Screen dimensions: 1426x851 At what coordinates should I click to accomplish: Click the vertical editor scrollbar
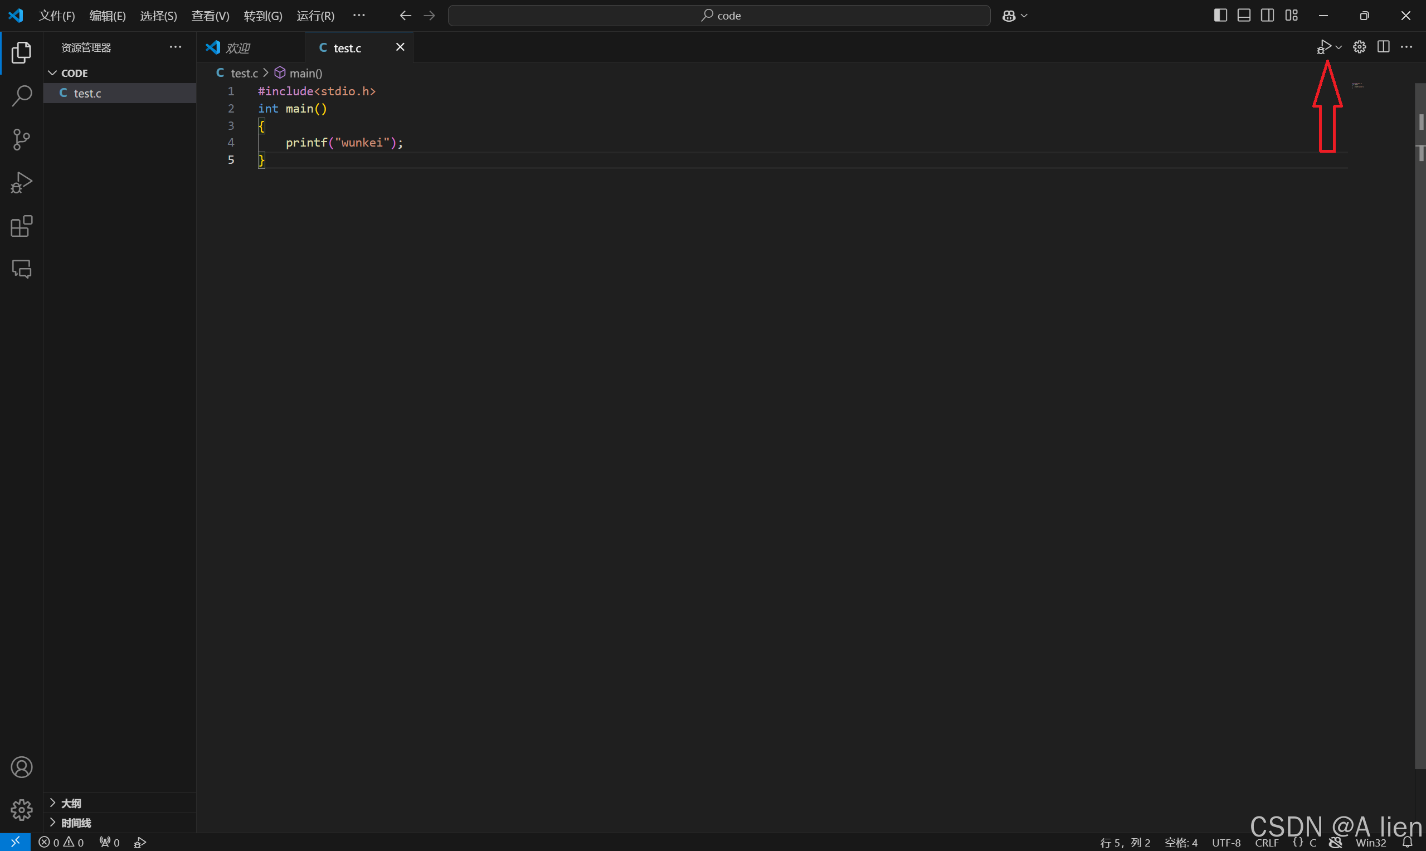pyautogui.click(x=1420, y=401)
